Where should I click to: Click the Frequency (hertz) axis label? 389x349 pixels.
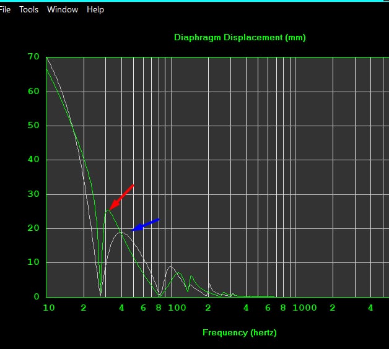(240, 333)
